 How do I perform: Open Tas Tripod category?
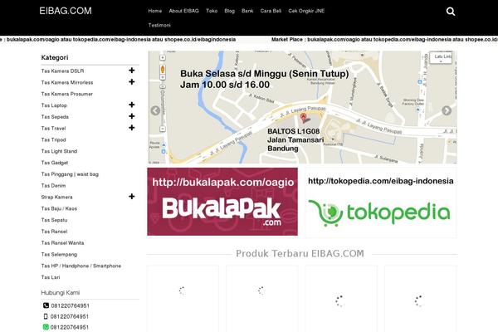pyautogui.click(x=53, y=139)
